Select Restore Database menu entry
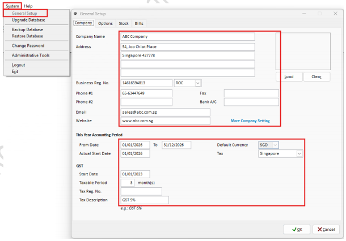Image resolution: width=346 pixels, height=241 pixels. pos(27,36)
